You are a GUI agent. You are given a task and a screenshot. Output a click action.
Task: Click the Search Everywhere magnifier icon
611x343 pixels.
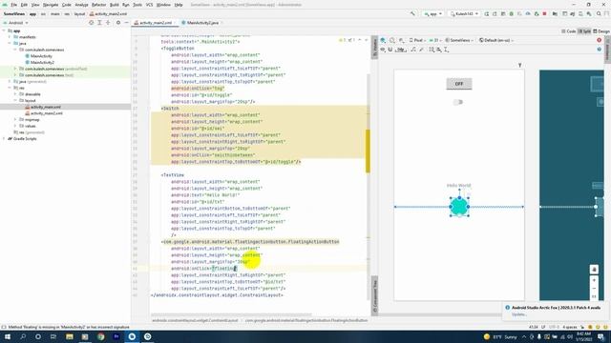coord(599,13)
